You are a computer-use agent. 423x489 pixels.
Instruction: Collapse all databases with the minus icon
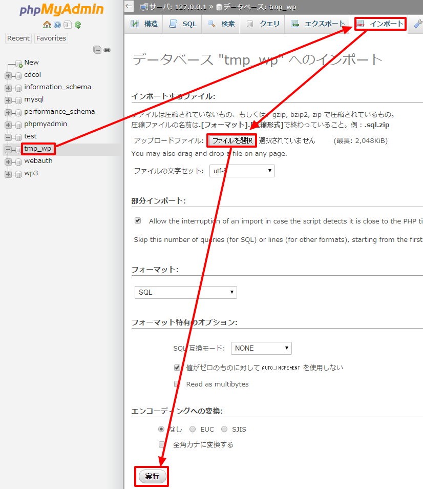point(97,50)
